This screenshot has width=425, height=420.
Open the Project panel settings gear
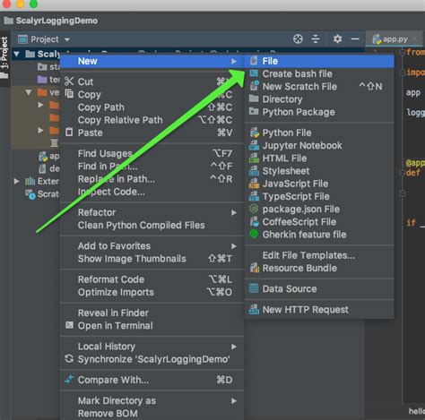click(x=337, y=39)
